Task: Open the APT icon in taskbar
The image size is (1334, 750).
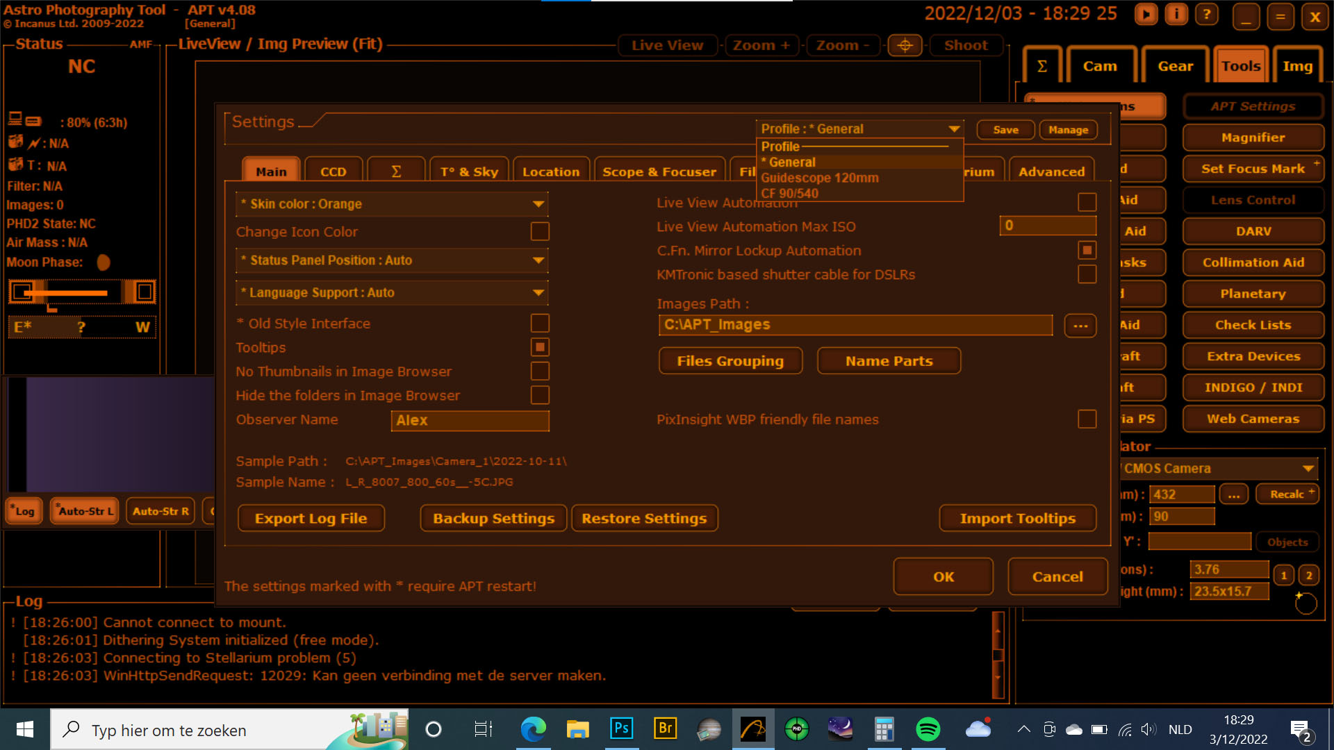Action: (x=752, y=729)
